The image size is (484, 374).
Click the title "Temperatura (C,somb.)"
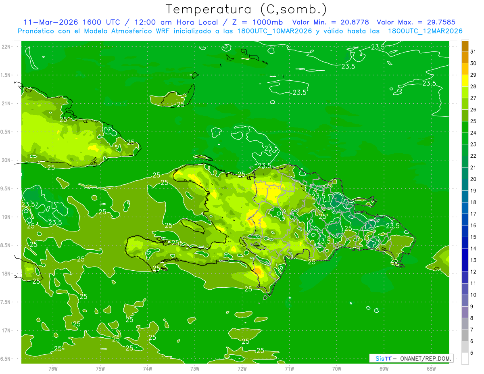pos(246,9)
